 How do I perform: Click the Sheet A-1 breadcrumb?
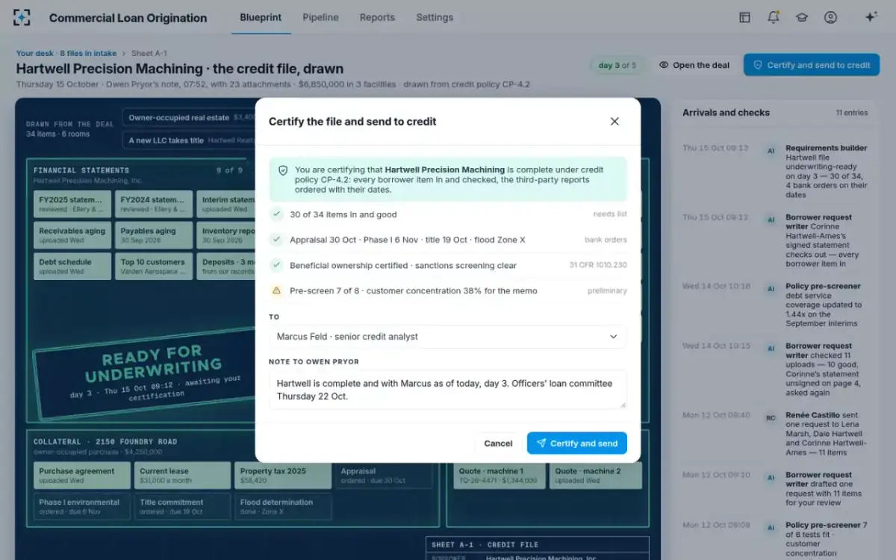tap(149, 53)
